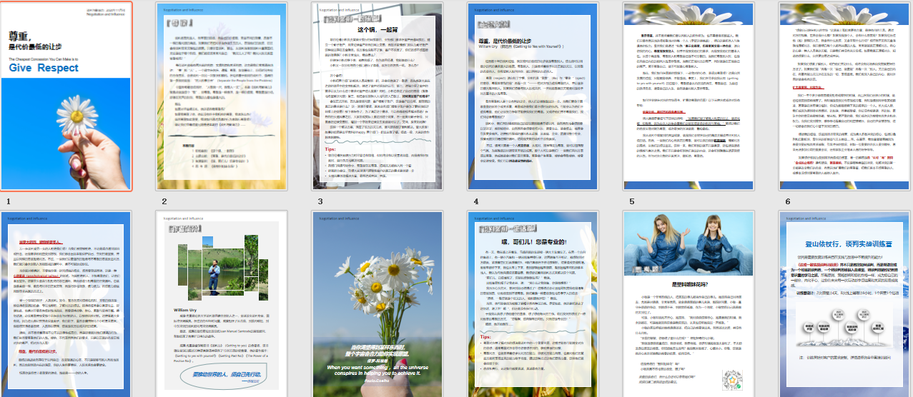This screenshot has height=397, width=913.
Task: Click the QR code on slide 11
Action: tap(734, 379)
